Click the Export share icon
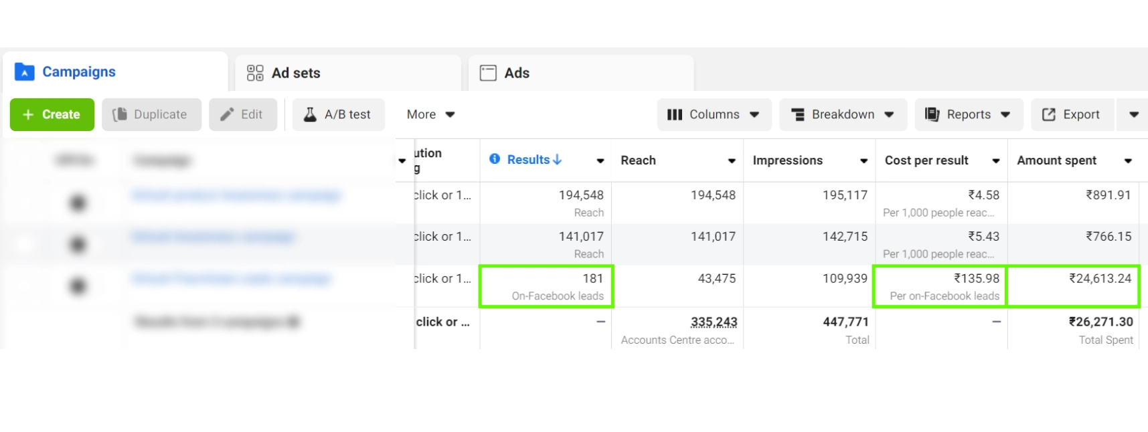The height and width of the screenshot is (432, 1148). (x=1049, y=114)
